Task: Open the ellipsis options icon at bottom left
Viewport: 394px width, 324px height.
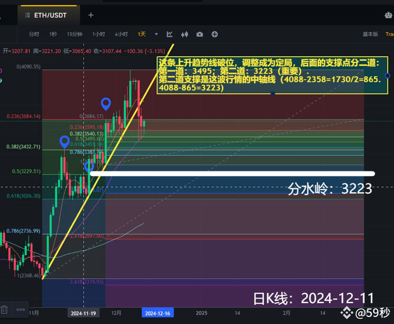Action: [20, 309]
